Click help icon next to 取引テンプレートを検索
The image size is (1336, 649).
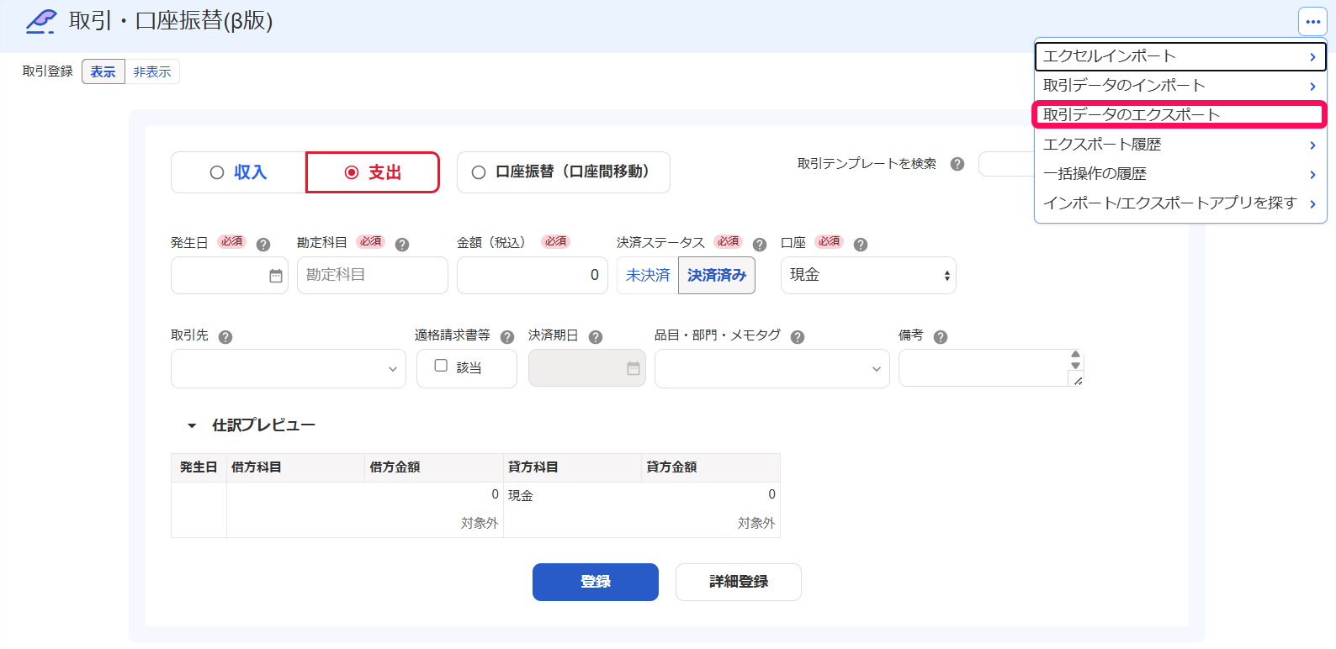pos(957,164)
